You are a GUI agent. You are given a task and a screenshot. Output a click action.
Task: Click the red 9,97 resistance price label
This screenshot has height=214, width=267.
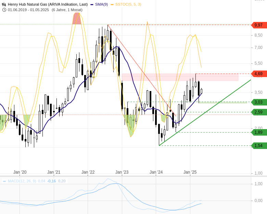tap(259, 25)
